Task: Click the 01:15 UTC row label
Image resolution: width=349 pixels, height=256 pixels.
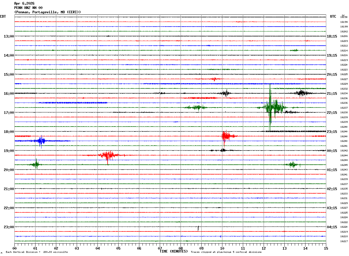Action: click(x=332, y=170)
